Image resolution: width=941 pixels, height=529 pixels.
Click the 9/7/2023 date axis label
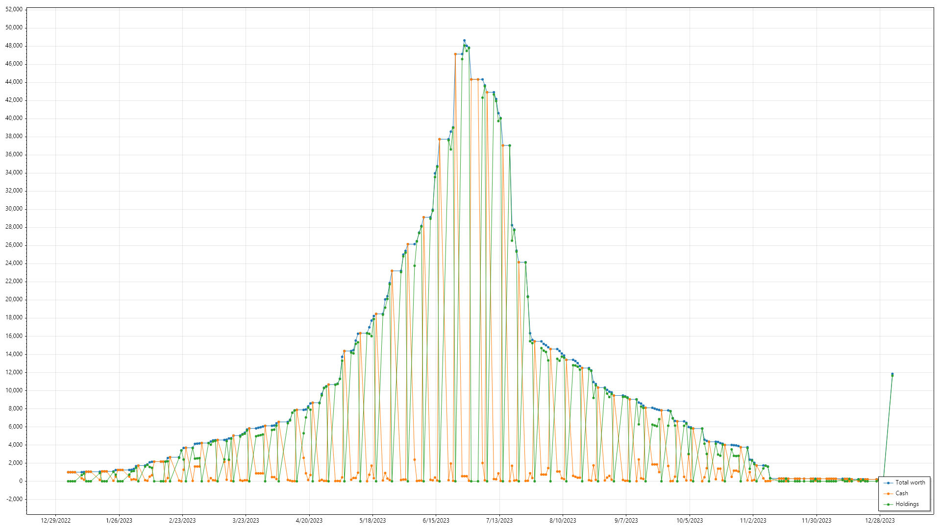click(626, 521)
